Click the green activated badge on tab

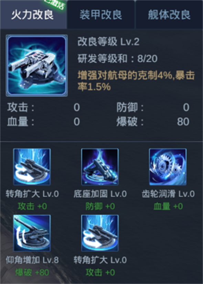pyautogui.click(x=55, y=4)
